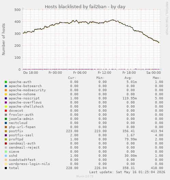Click the postfix legend swatch
The image size is (170, 180).
6,131
